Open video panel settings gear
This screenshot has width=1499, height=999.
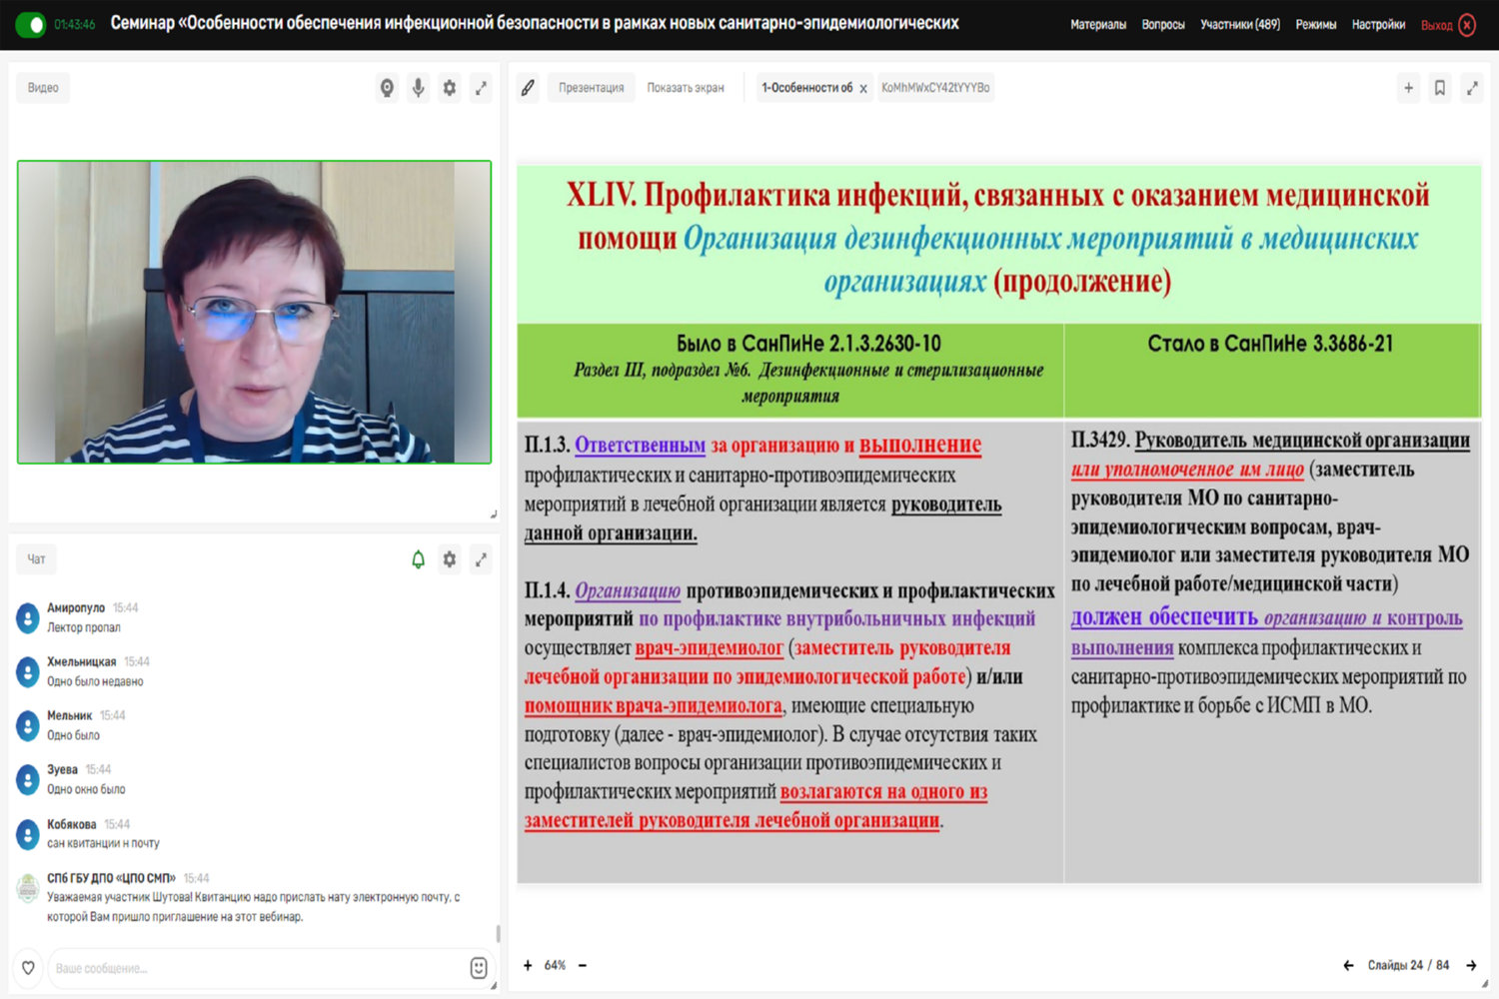point(450,88)
